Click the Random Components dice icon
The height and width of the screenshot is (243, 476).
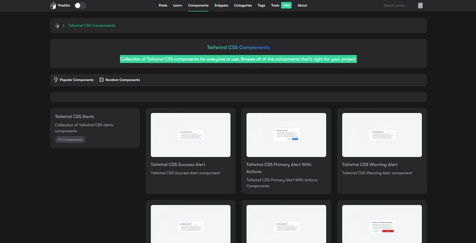[x=101, y=80]
